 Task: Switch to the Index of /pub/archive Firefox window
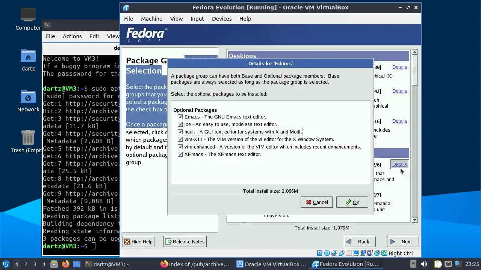[195, 264]
